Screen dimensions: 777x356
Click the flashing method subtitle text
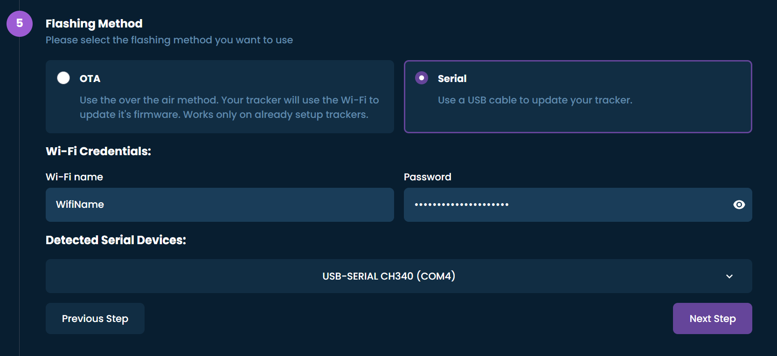pos(169,40)
